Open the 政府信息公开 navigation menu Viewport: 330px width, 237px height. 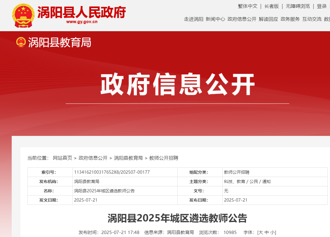click(242, 19)
